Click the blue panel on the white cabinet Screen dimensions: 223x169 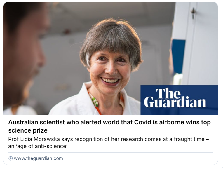click(178, 55)
